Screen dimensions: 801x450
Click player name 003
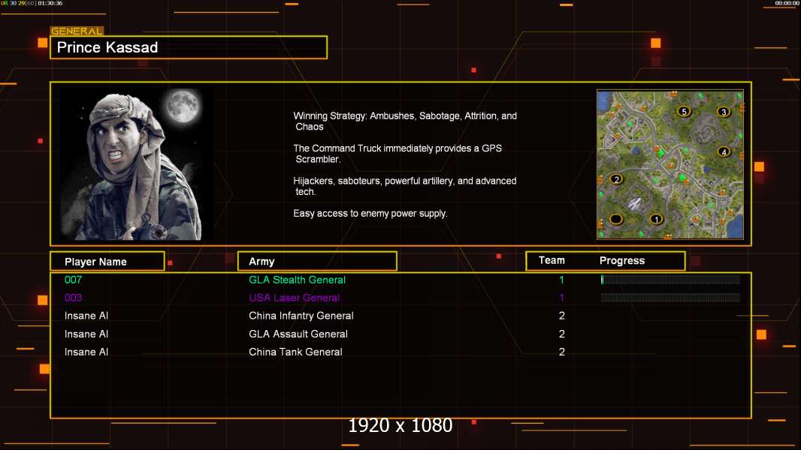point(73,298)
